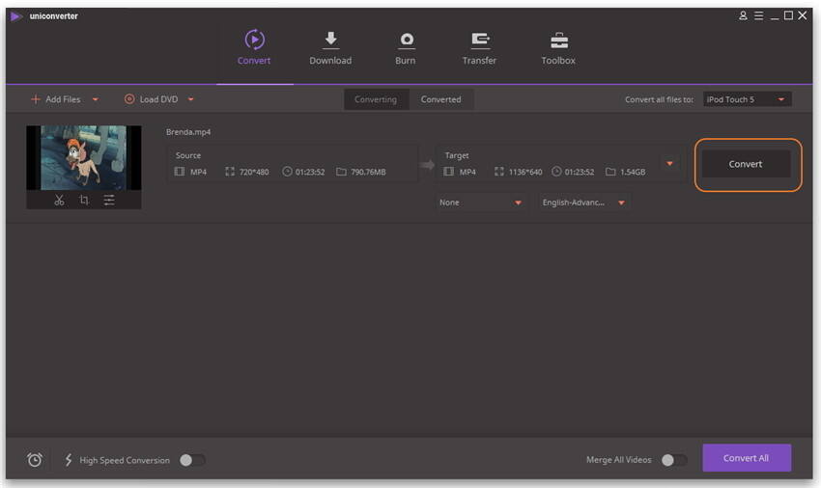The height and width of the screenshot is (488, 821).
Task: Open the Burn section
Action: pyautogui.click(x=406, y=47)
